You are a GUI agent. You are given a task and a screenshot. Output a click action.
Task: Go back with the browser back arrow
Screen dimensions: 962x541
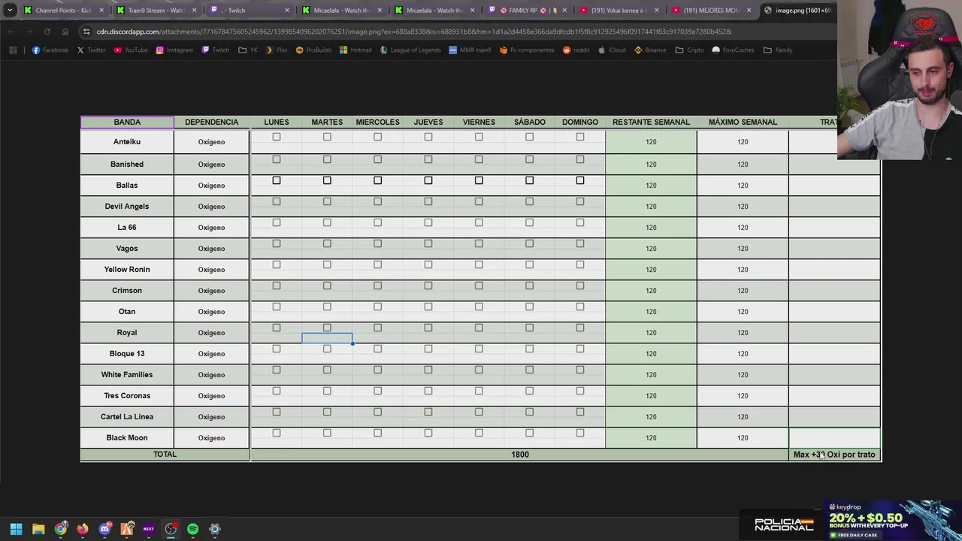[11, 32]
